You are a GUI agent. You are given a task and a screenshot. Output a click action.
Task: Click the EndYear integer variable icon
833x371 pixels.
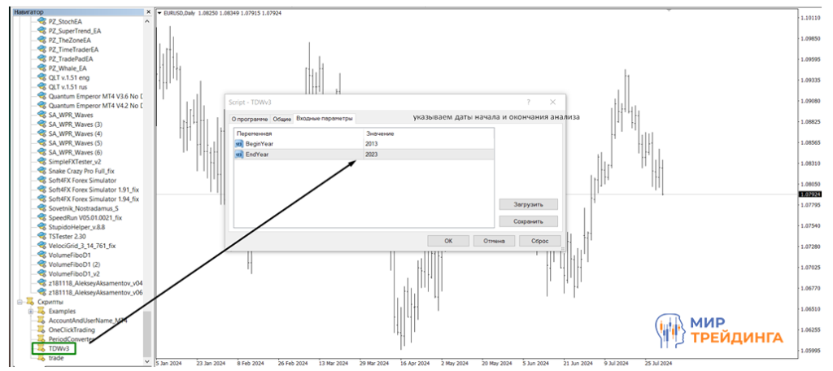click(239, 154)
